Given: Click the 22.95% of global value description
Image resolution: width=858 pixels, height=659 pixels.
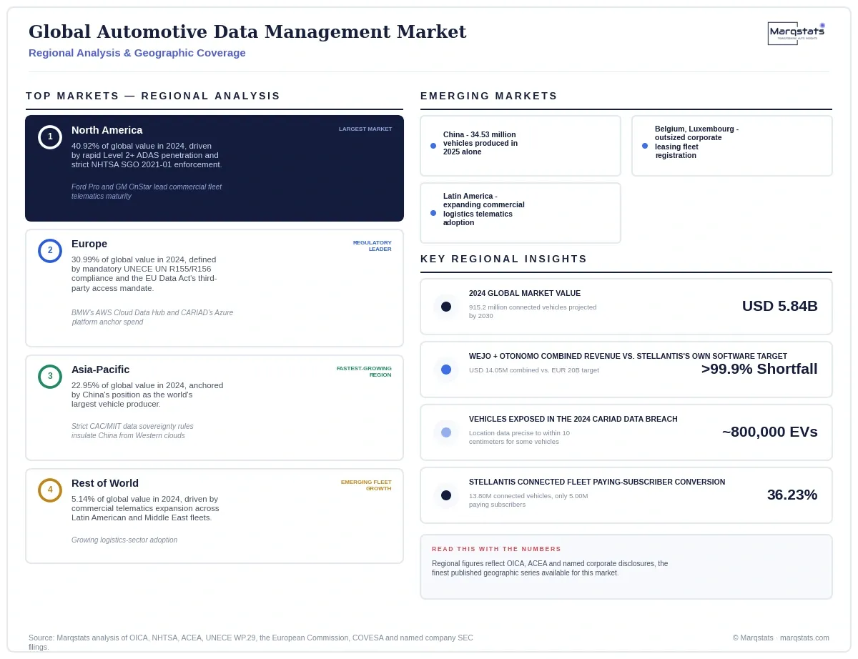Looking at the screenshot, I should (x=147, y=395).
